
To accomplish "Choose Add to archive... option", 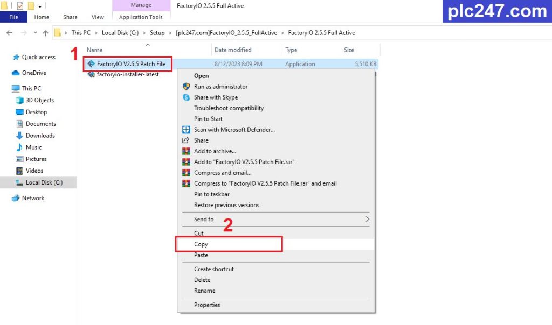I will click(x=276, y=151).
